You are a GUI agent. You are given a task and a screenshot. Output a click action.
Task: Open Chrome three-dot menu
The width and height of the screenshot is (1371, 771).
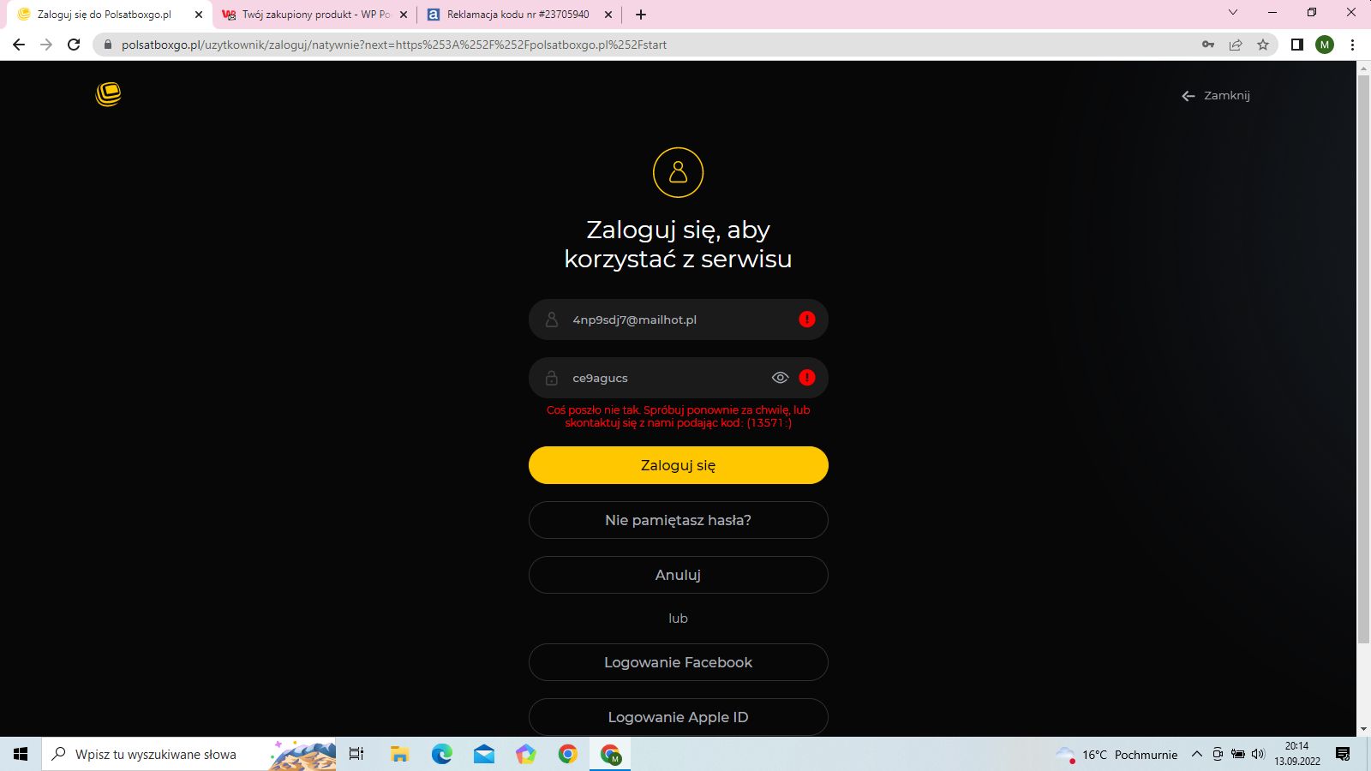1352,45
